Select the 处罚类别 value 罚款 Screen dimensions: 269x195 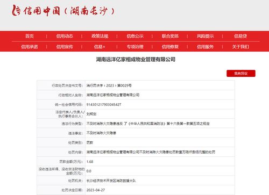[90, 143]
